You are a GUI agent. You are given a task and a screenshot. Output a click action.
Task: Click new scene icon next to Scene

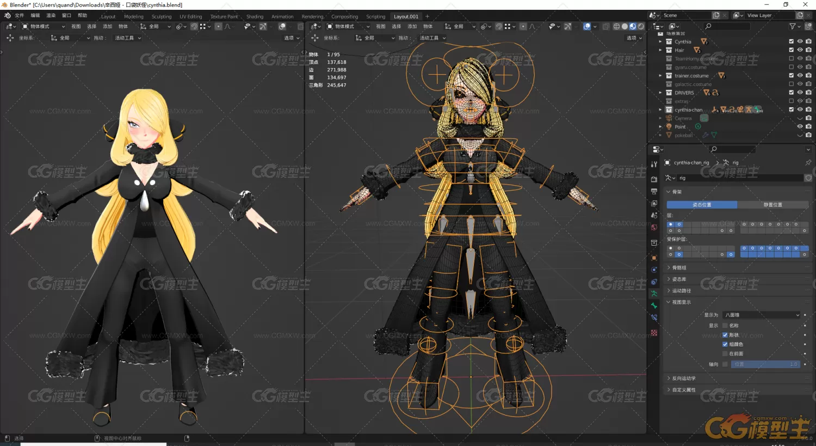tap(716, 15)
